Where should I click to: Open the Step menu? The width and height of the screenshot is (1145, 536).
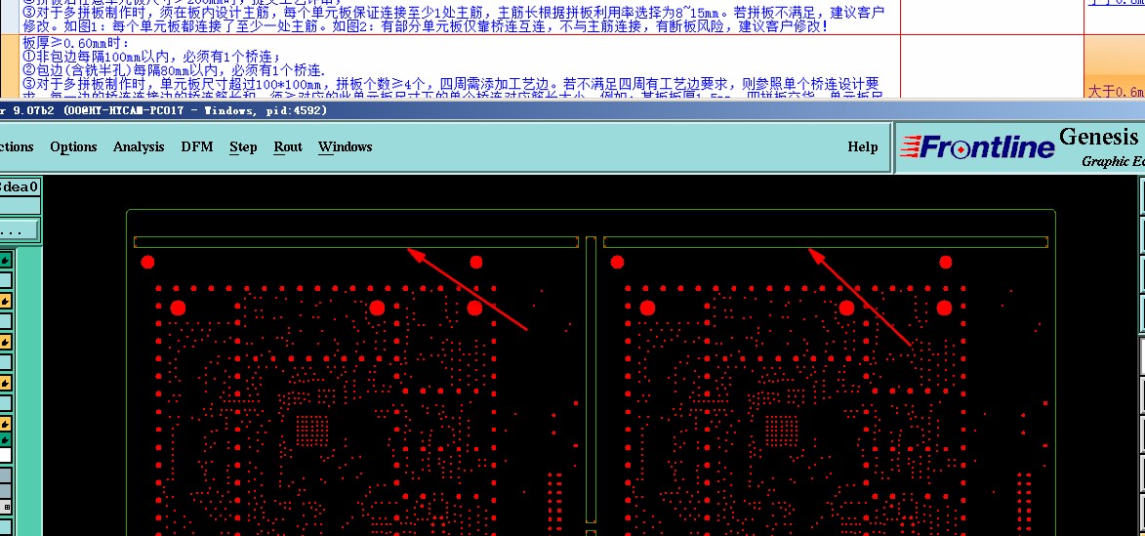243,146
